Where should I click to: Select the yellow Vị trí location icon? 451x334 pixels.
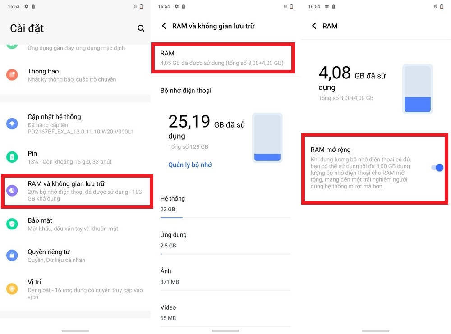[12, 289]
